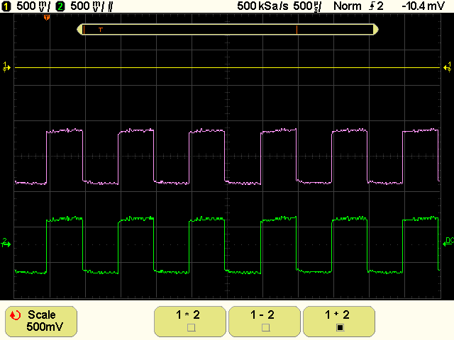Image resolution: width=454 pixels, height=340 pixels.
Task: Choose the 1 + 2 add math function
Action: click(339, 321)
